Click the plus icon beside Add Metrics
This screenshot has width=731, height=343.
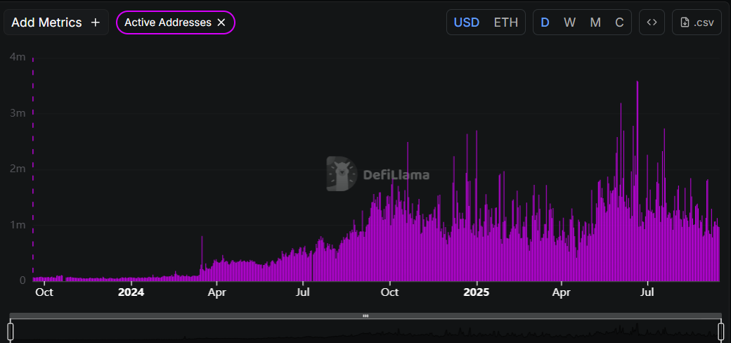[96, 22]
